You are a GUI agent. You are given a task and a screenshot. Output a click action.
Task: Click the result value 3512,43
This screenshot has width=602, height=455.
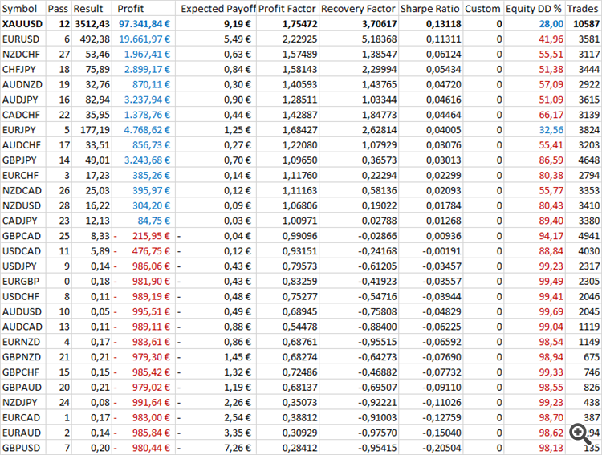pos(92,24)
